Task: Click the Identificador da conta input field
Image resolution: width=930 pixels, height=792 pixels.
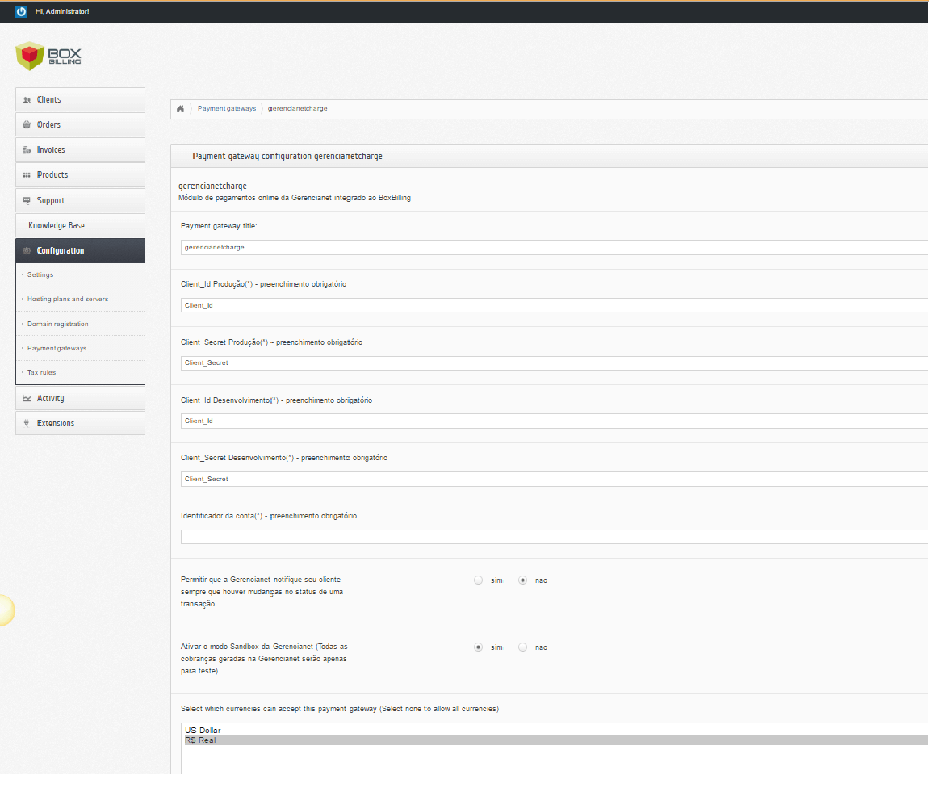Action: click(555, 537)
